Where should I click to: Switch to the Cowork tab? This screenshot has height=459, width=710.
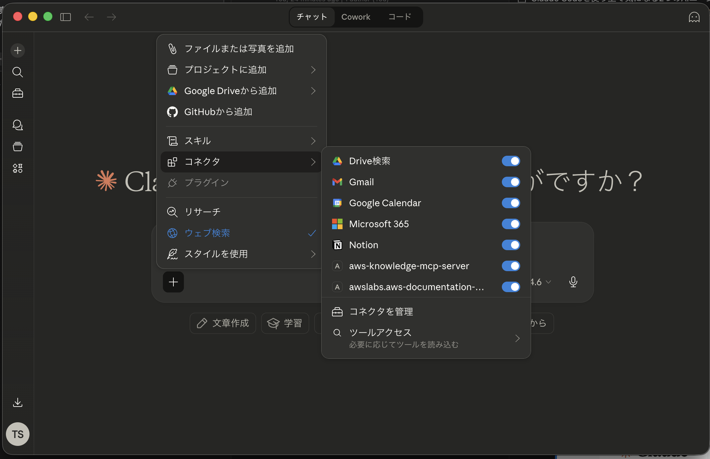356,17
